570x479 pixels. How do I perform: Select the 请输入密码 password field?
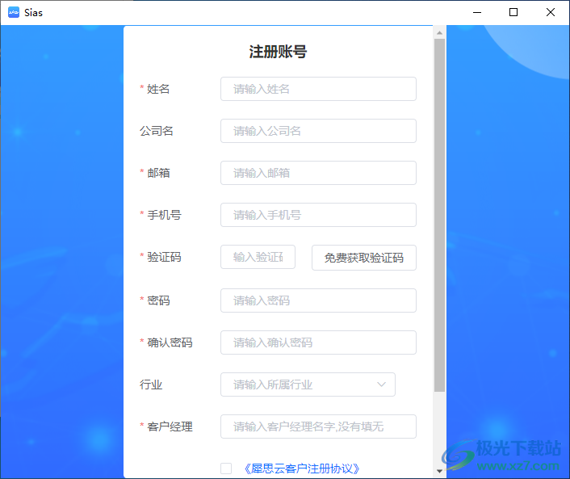point(318,300)
